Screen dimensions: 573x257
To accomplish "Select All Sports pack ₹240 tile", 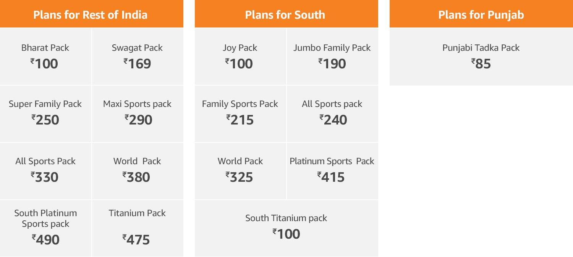I will click(x=332, y=114).
